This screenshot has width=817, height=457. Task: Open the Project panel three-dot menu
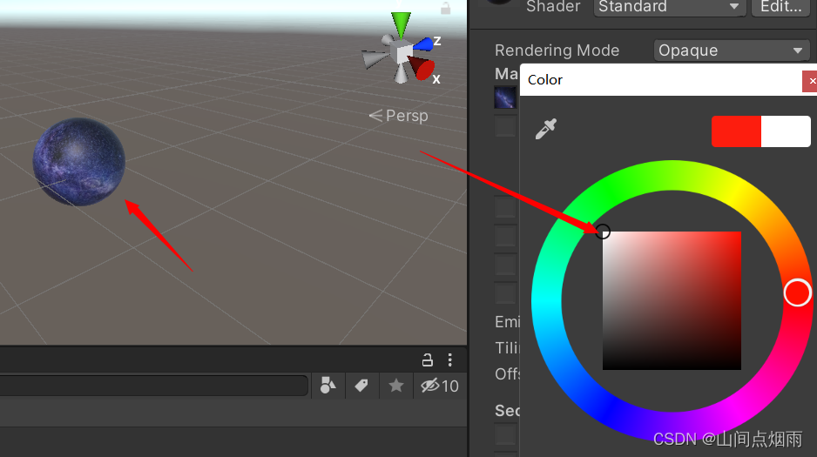pyautogui.click(x=449, y=360)
